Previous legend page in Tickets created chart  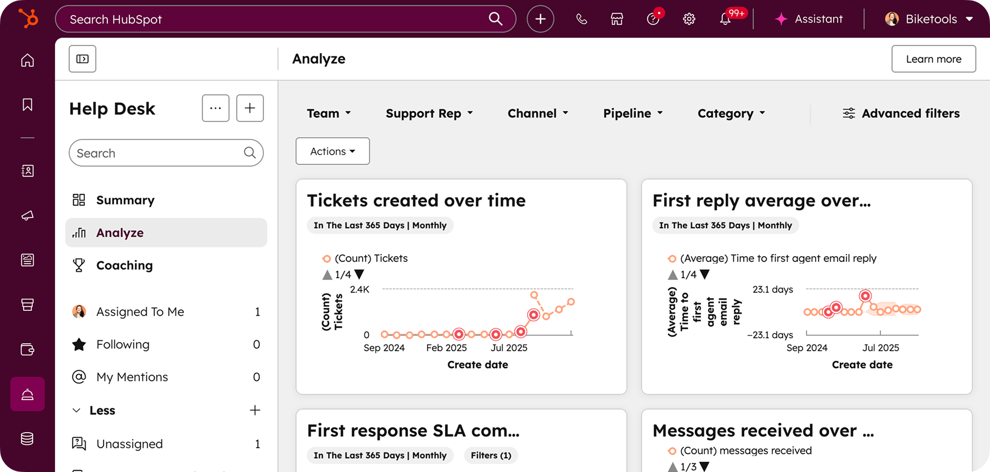327,275
